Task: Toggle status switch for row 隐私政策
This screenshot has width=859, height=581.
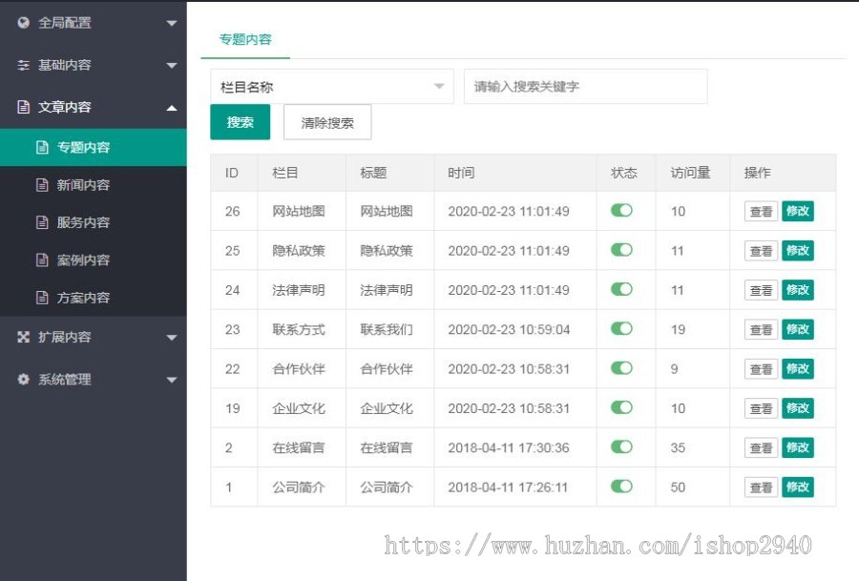Action: click(x=621, y=250)
